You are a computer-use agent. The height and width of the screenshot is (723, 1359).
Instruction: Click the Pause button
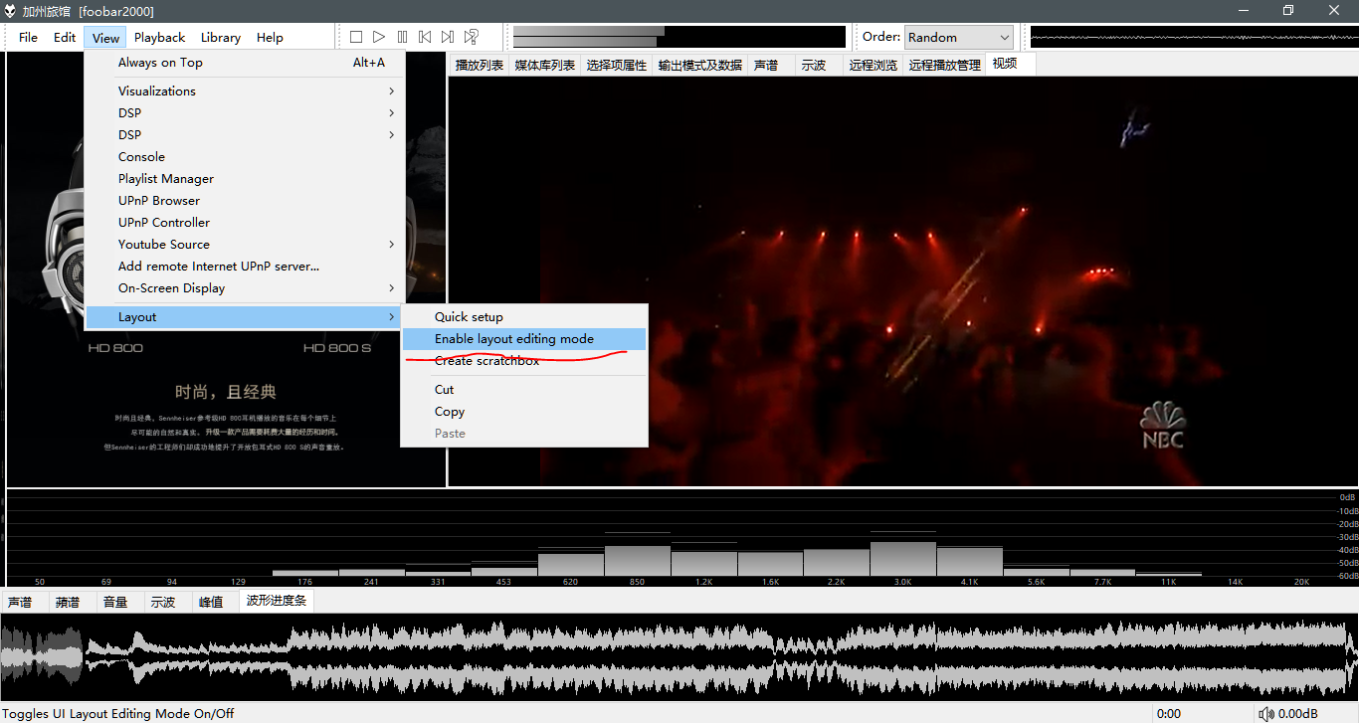click(402, 37)
